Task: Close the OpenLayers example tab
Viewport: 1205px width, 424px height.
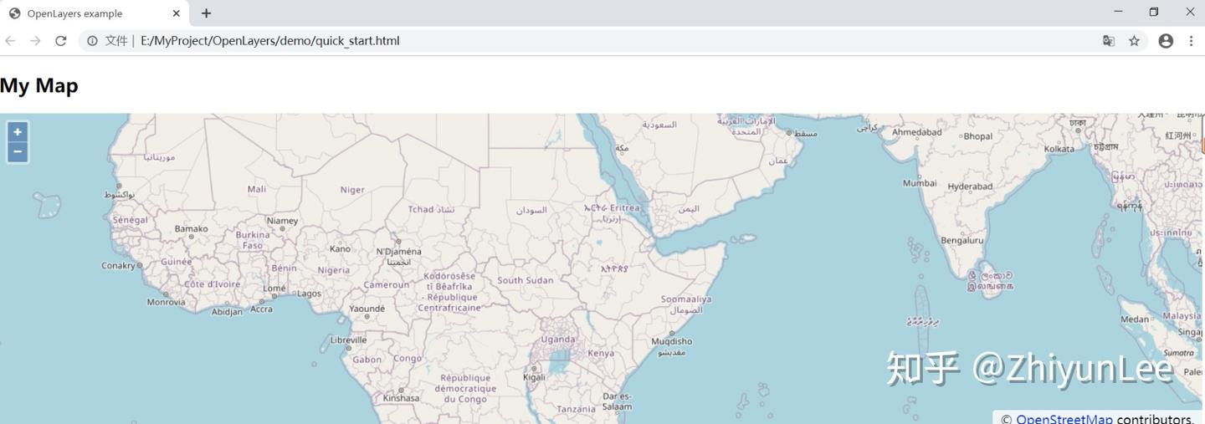Action: [x=176, y=13]
